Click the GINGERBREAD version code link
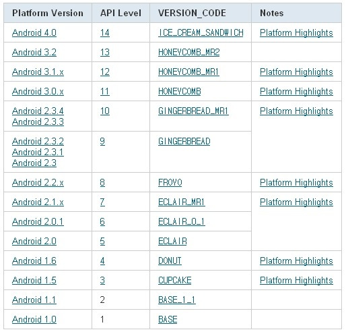 (x=184, y=142)
